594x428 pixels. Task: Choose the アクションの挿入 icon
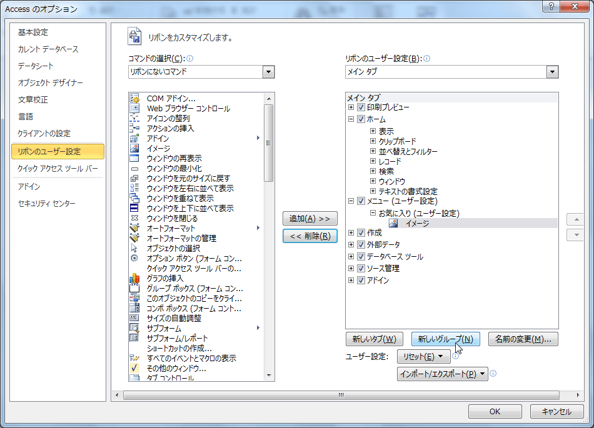134,128
